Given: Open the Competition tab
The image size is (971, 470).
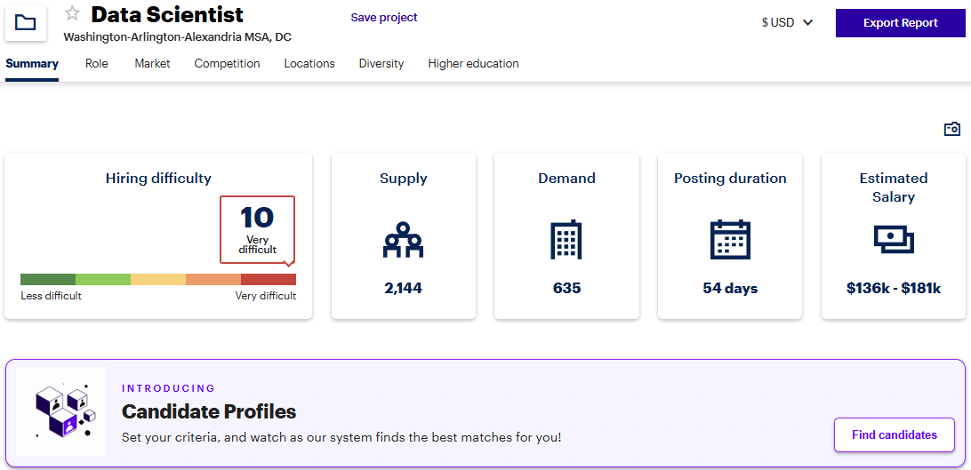Looking at the screenshot, I should (227, 64).
